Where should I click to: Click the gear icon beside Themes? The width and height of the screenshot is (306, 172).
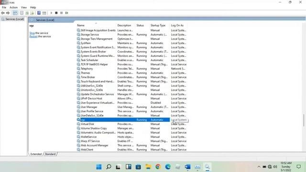pyautogui.click(x=78, y=73)
